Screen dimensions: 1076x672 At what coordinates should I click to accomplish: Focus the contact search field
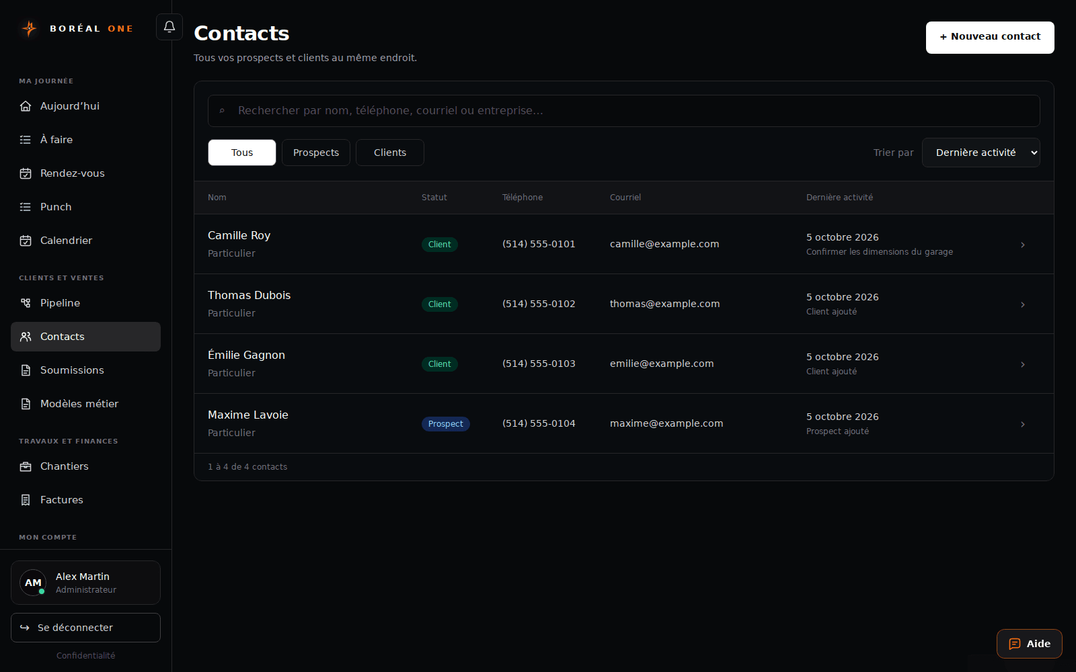(x=624, y=111)
